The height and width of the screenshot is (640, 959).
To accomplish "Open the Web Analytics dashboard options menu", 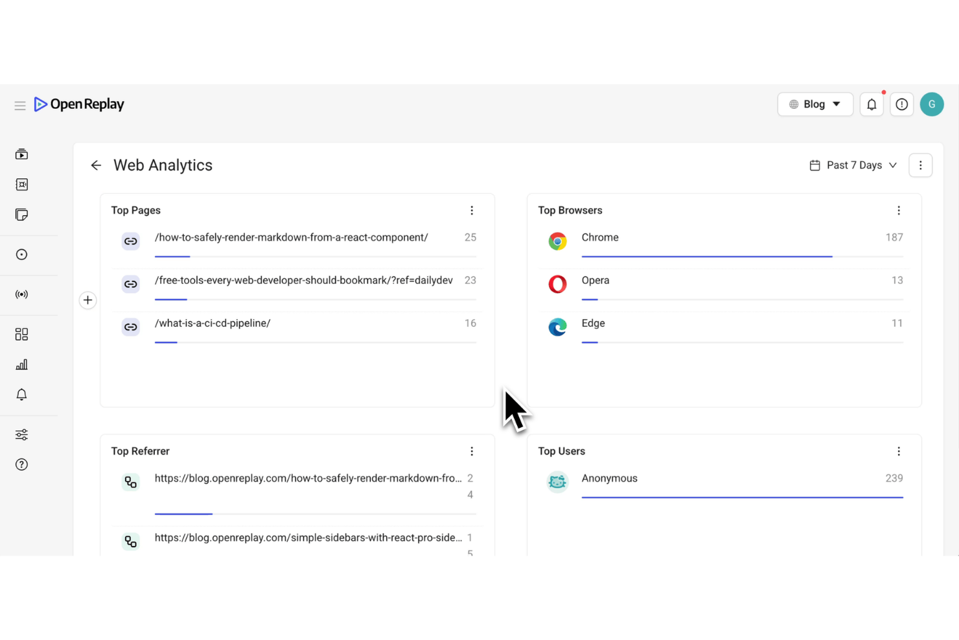I will pyautogui.click(x=920, y=165).
